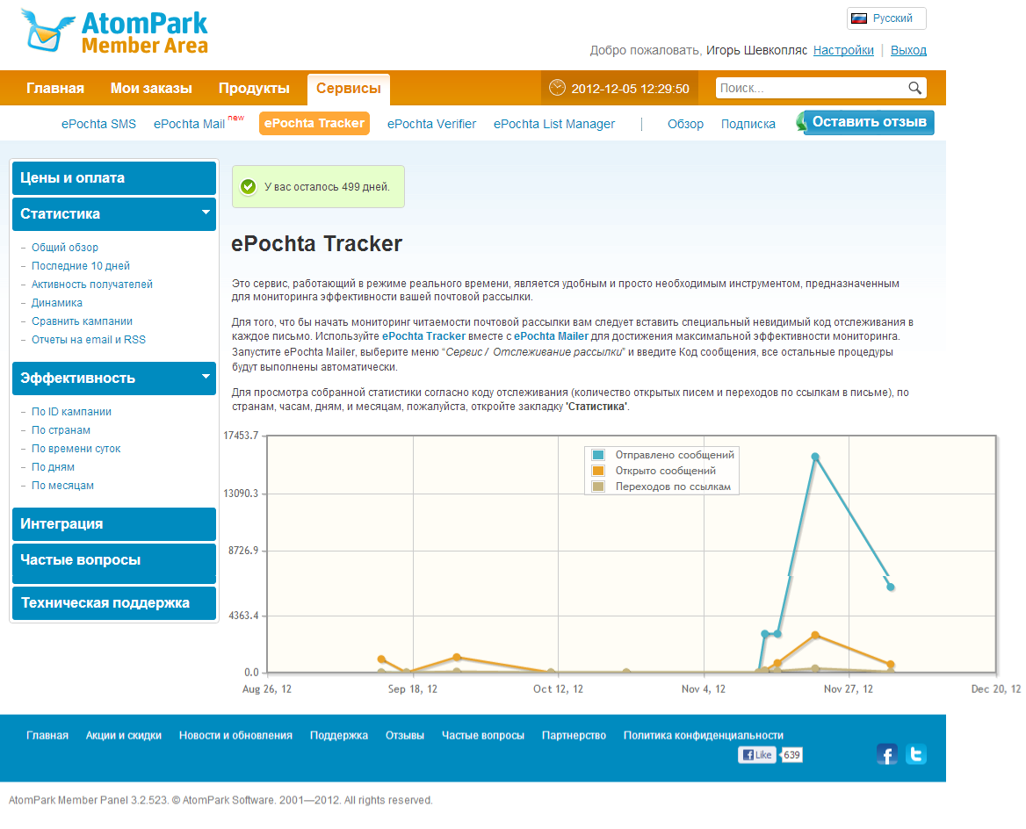Click the Оставить отзыв button
The height and width of the screenshot is (829, 1026).
[x=869, y=122]
